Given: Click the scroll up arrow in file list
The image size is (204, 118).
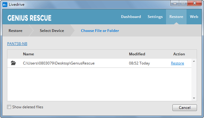Looking at the screenshot, I should [x=194, y=61].
